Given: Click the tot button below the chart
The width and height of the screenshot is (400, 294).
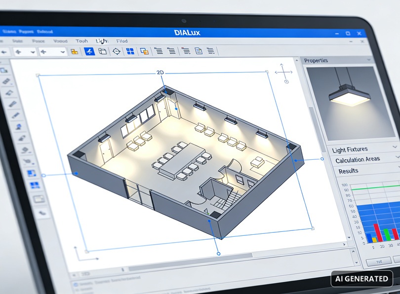Looking at the screenshot, I should pyautogui.click(x=379, y=261).
